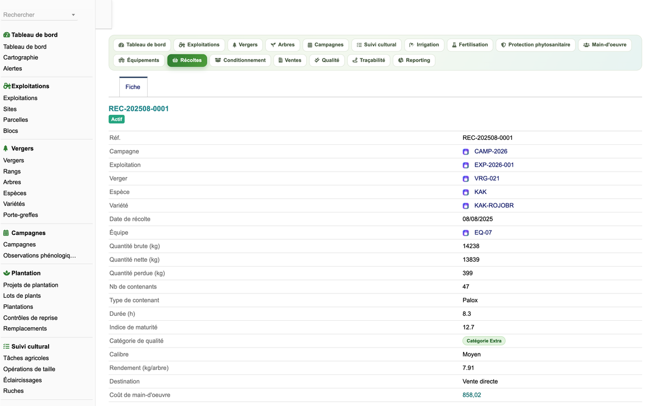Open Ruches in the sidebar
This screenshot has height=406, width=656.
coord(14,391)
